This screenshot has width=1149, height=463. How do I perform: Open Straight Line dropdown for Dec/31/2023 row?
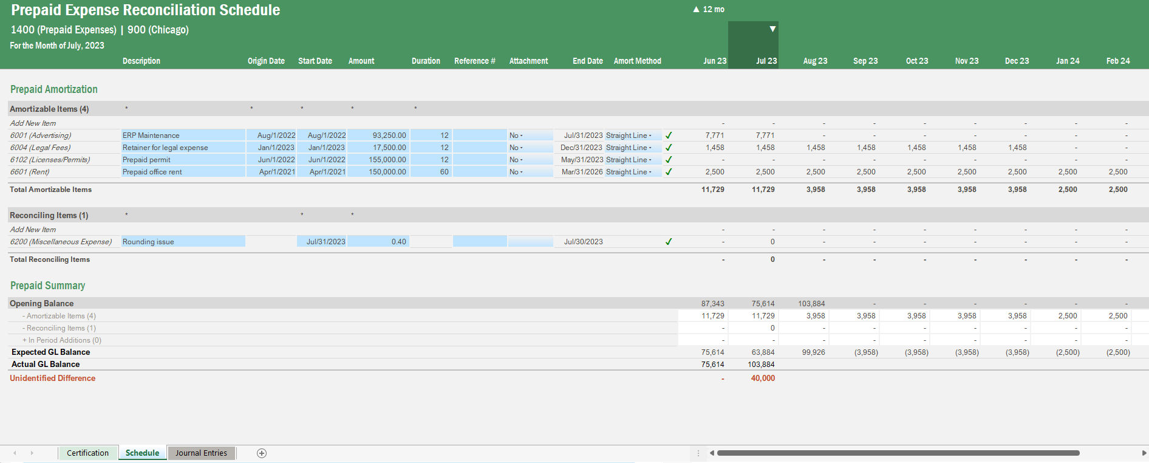(650, 148)
